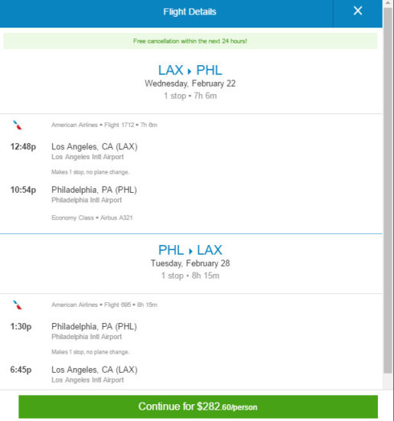394x421 pixels.
Task: Select the PHL to LAX route heading
Action: [x=190, y=250]
